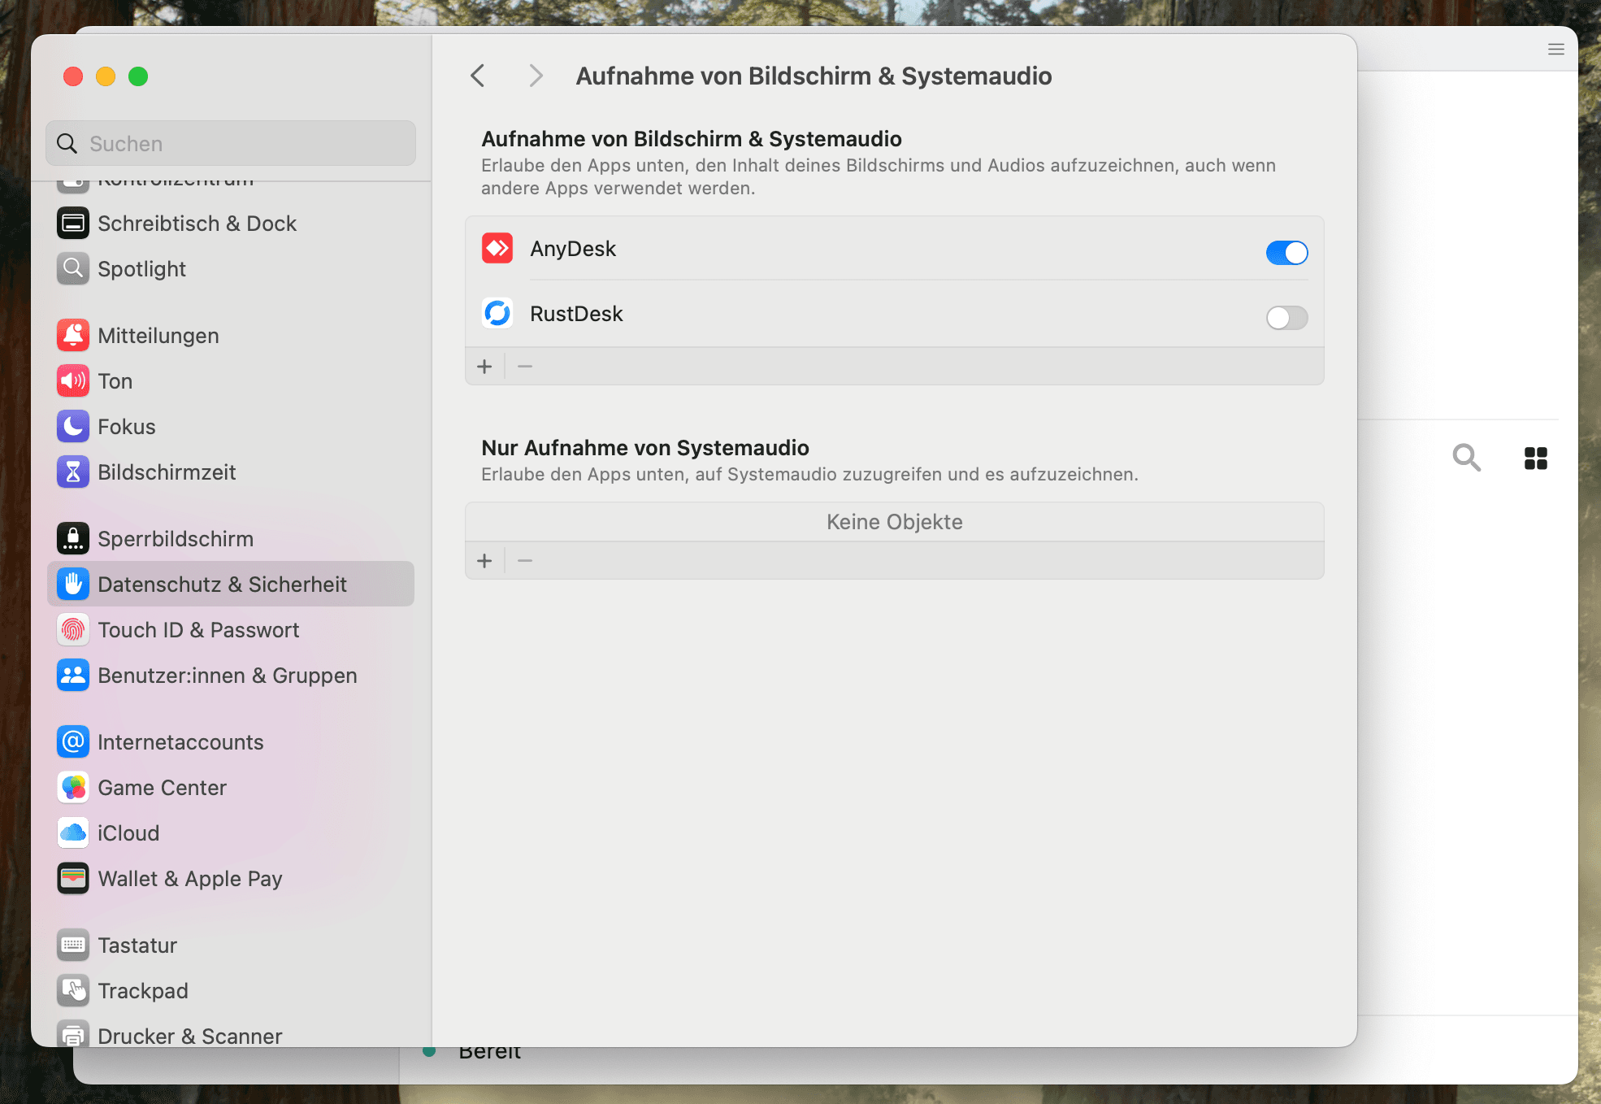1601x1104 pixels.
Task: Click the Tastatur keyboard icon
Action: point(73,945)
